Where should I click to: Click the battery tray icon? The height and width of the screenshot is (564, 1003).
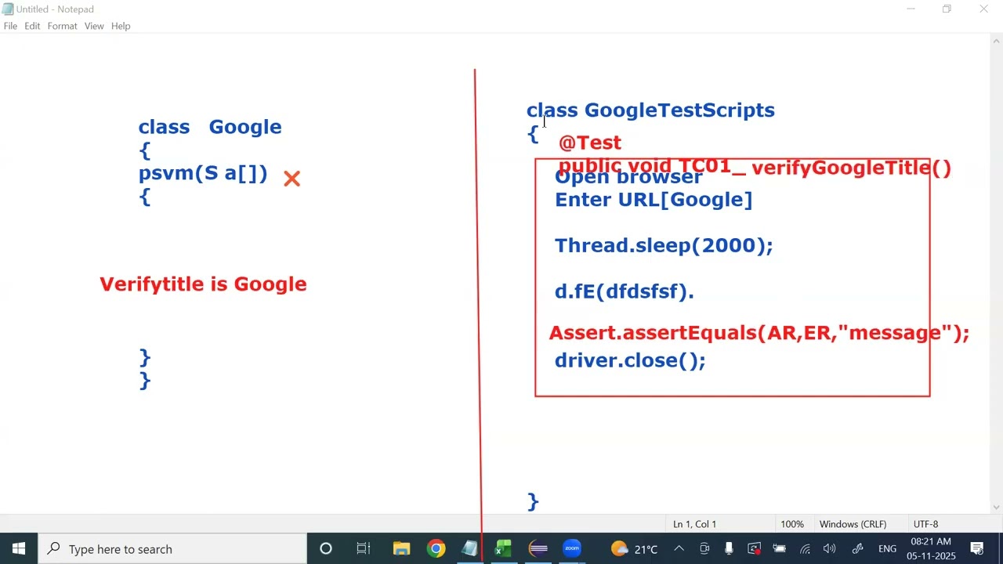point(779,549)
